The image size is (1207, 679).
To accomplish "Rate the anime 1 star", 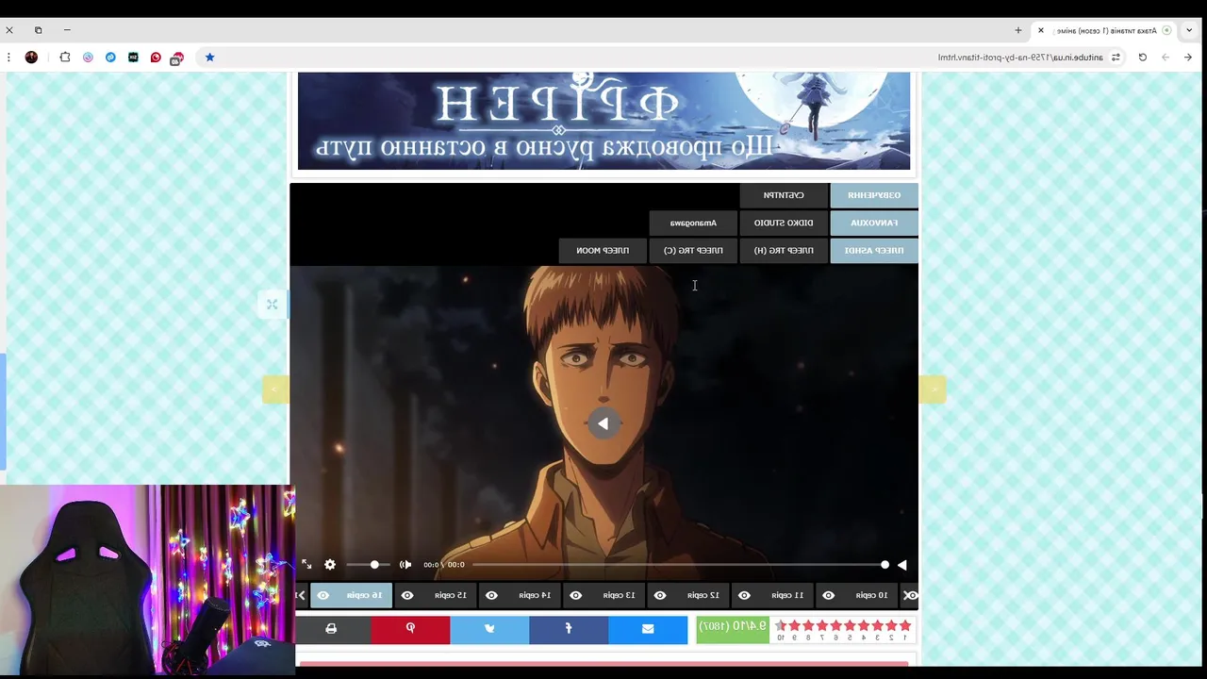I will [906, 626].
